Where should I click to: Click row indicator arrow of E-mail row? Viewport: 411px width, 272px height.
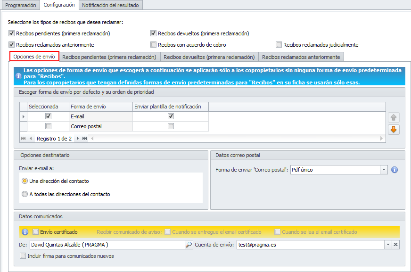(23, 116)
